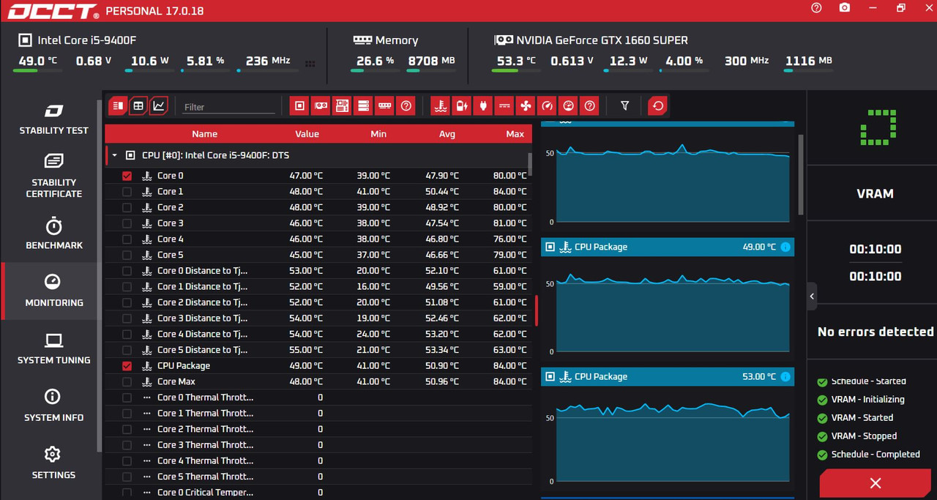Toggle temperature sensor type filter
The height and width of the screenshot is (500, 937).
point(440,106)
